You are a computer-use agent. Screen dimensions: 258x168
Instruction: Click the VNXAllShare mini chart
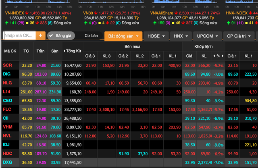(185, 2)
